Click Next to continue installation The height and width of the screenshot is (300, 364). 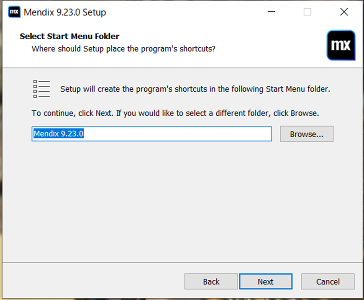(266, 281)
